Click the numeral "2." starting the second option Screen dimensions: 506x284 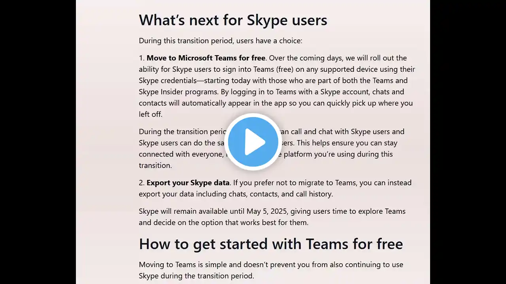click(x=142, y=183)
